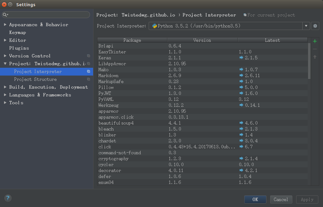Expand Build, Execution, Deployment section
The image size is (323, 207).
5,87
